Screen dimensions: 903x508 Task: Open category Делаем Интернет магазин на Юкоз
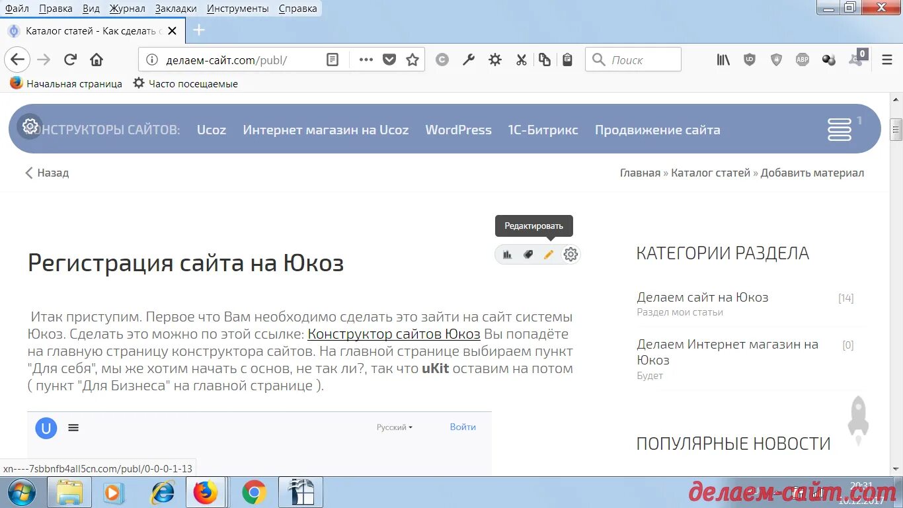click(728, 352)
